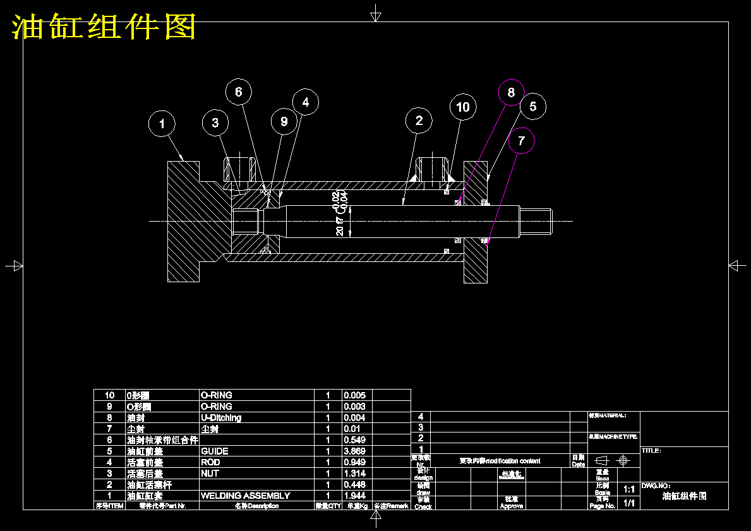Click balloon number 9 callout
751x531 pixels.
click(284, 121)
